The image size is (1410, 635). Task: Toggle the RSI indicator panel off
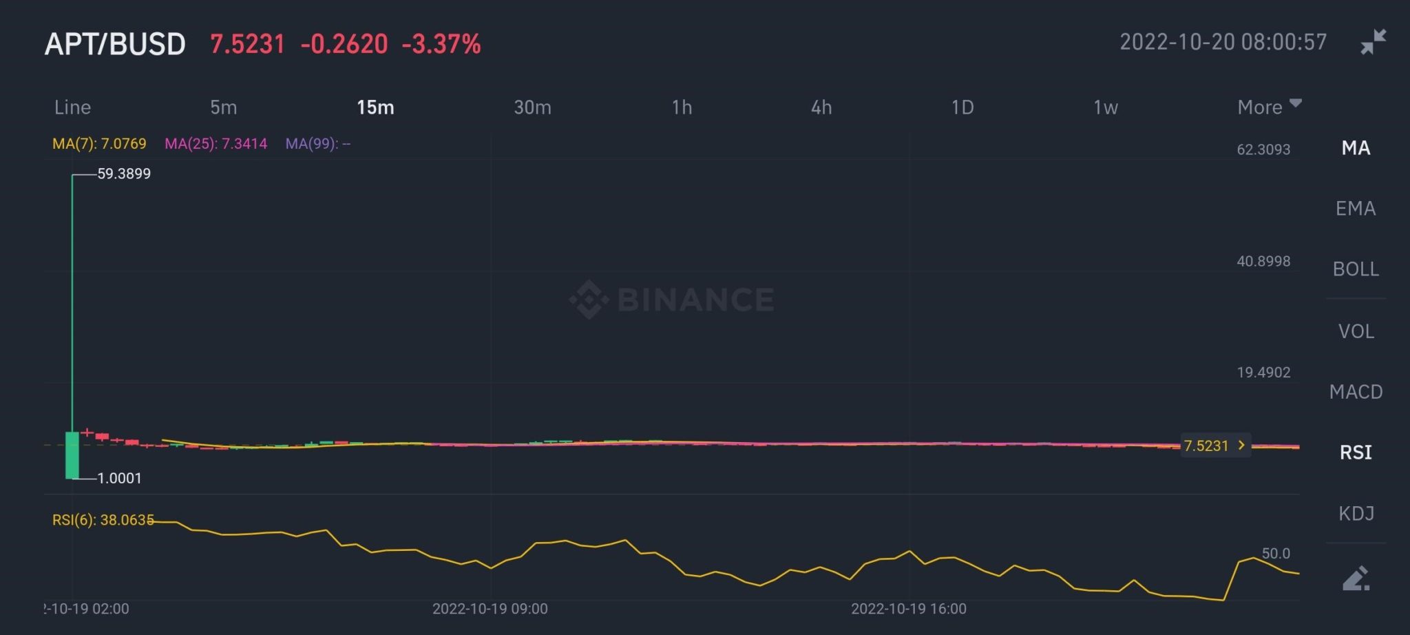[1354, 452]
